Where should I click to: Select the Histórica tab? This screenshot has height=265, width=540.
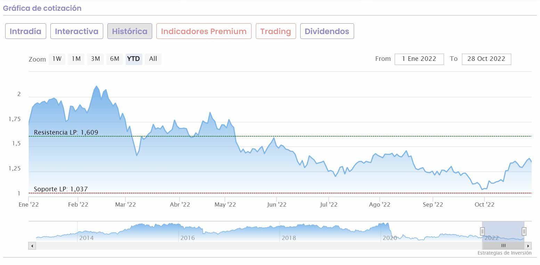[x=130, y=31]
